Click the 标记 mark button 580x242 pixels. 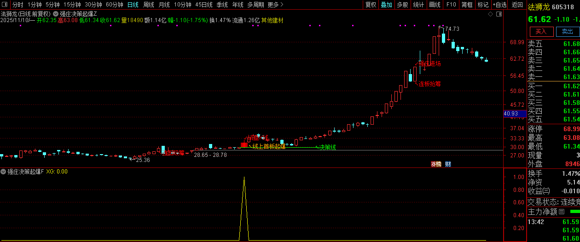(x=483, y=5)
